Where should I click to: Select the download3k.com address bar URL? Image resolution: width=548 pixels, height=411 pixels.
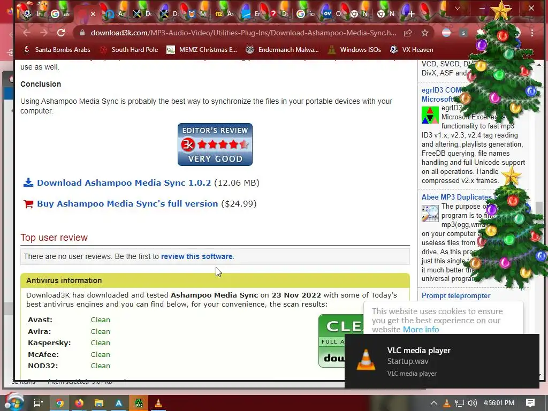(243, 33)
